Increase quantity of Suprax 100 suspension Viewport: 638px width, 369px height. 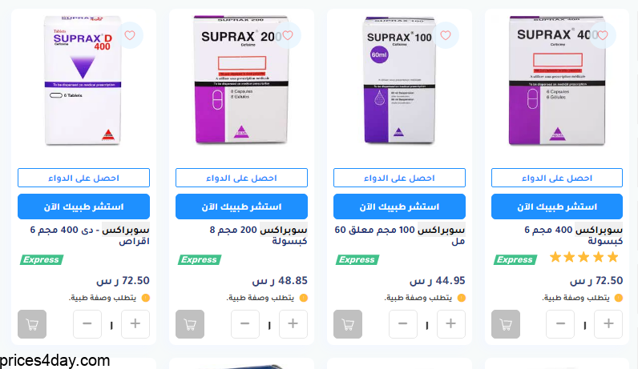pos(450,324)
